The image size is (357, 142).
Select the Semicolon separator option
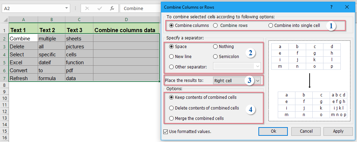coord(216,56)
